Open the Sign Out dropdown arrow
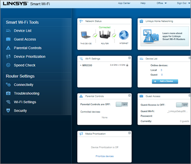 click(x=189, y=3)
